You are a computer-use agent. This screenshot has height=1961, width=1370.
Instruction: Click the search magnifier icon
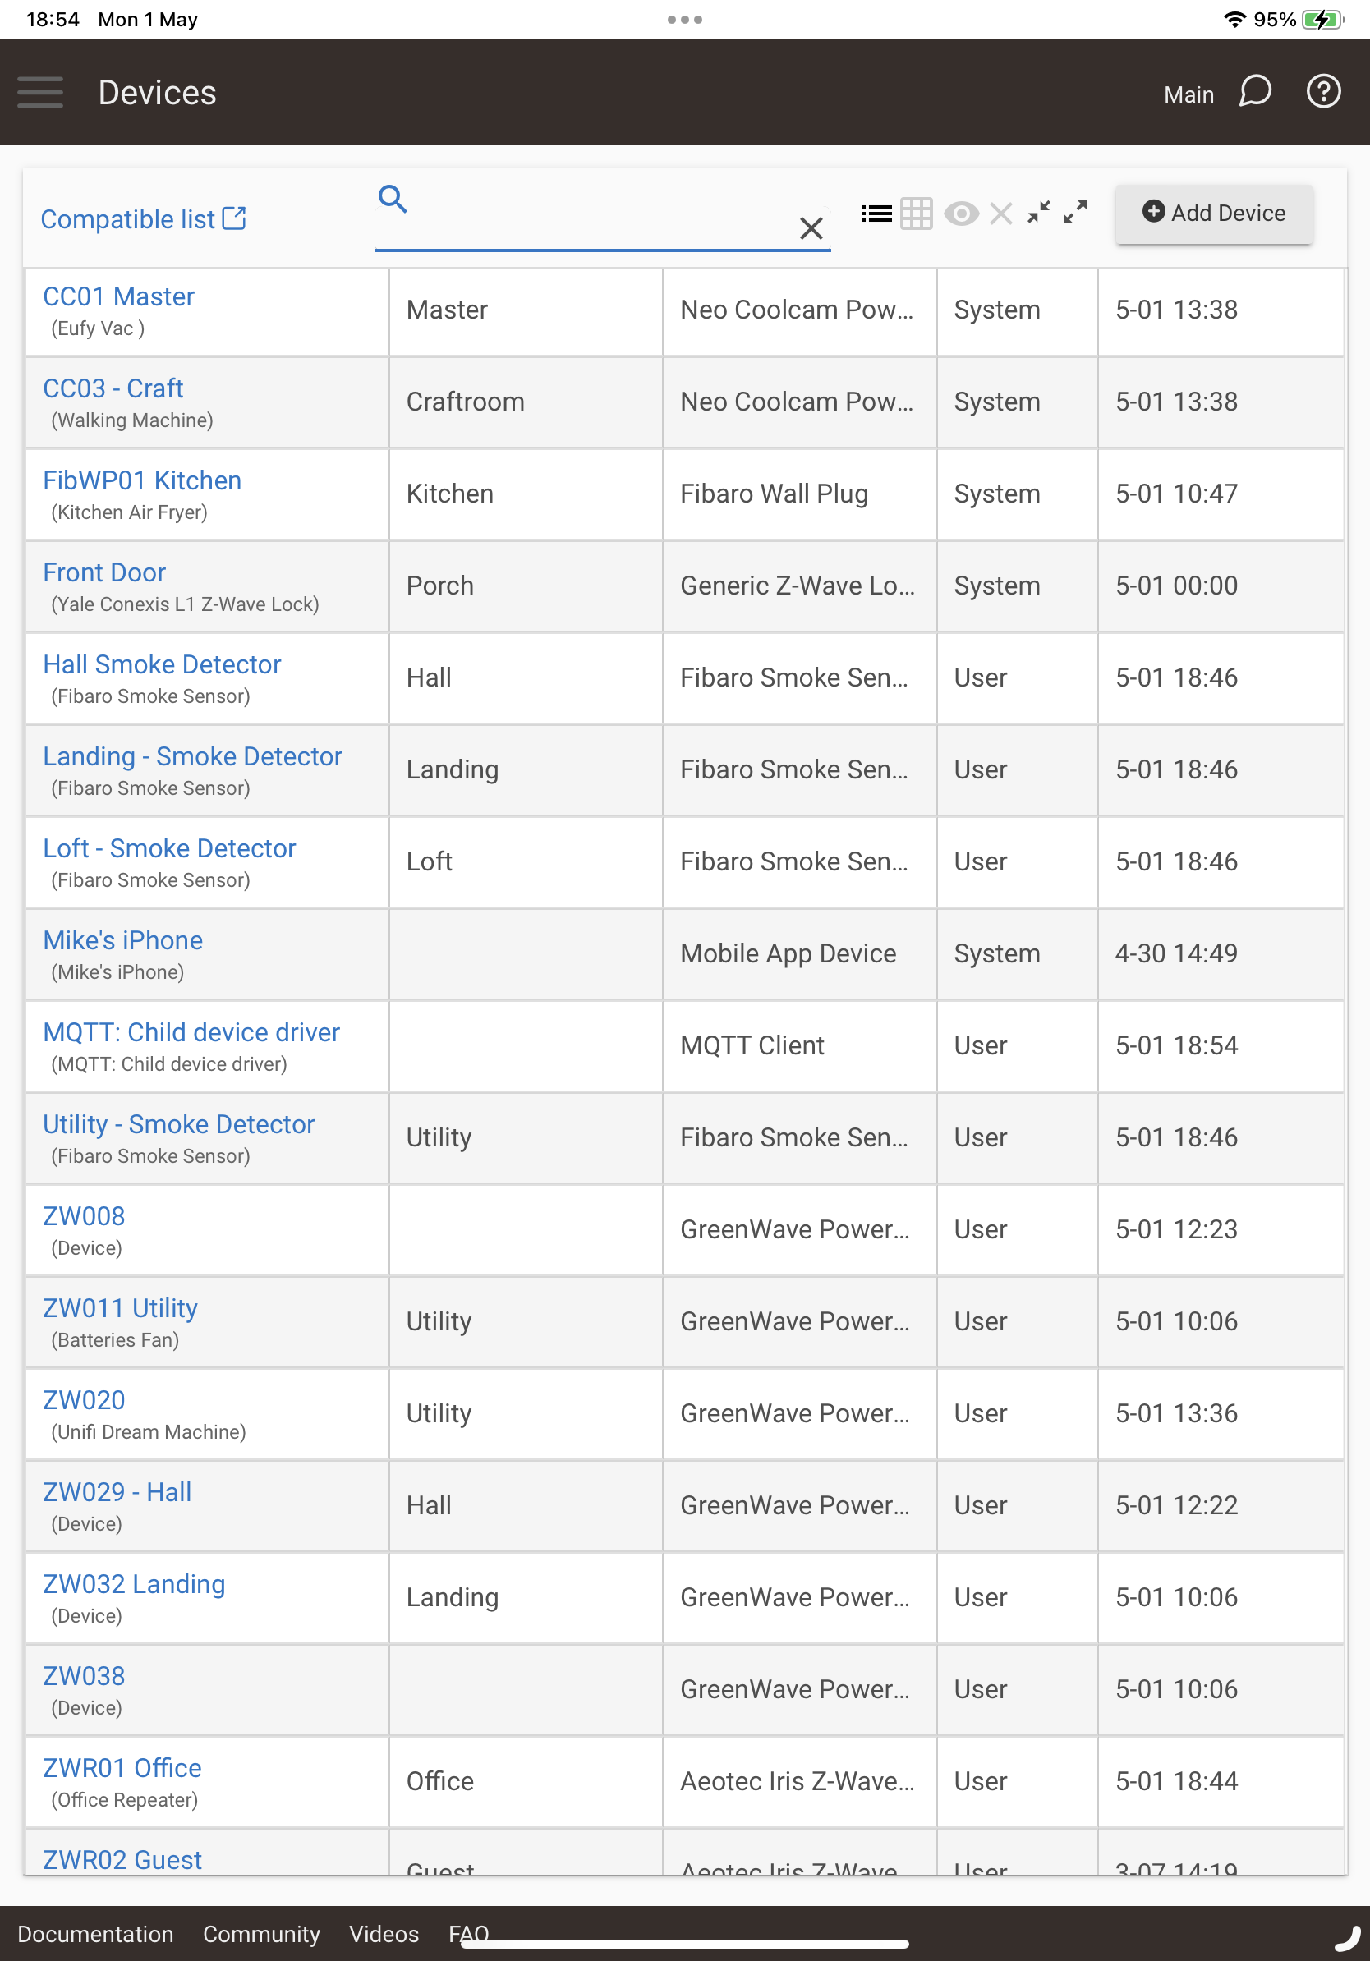click(x=393, y=199)
